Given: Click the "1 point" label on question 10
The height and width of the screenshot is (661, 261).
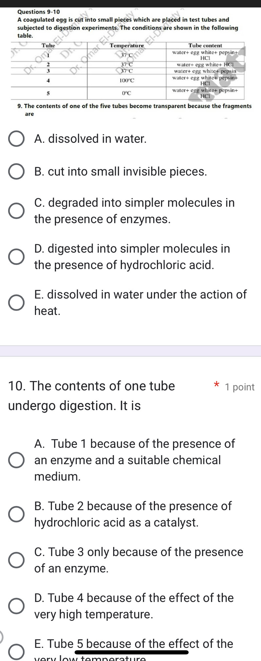Looking at the screenshot, I should click(x=240, y=387).
